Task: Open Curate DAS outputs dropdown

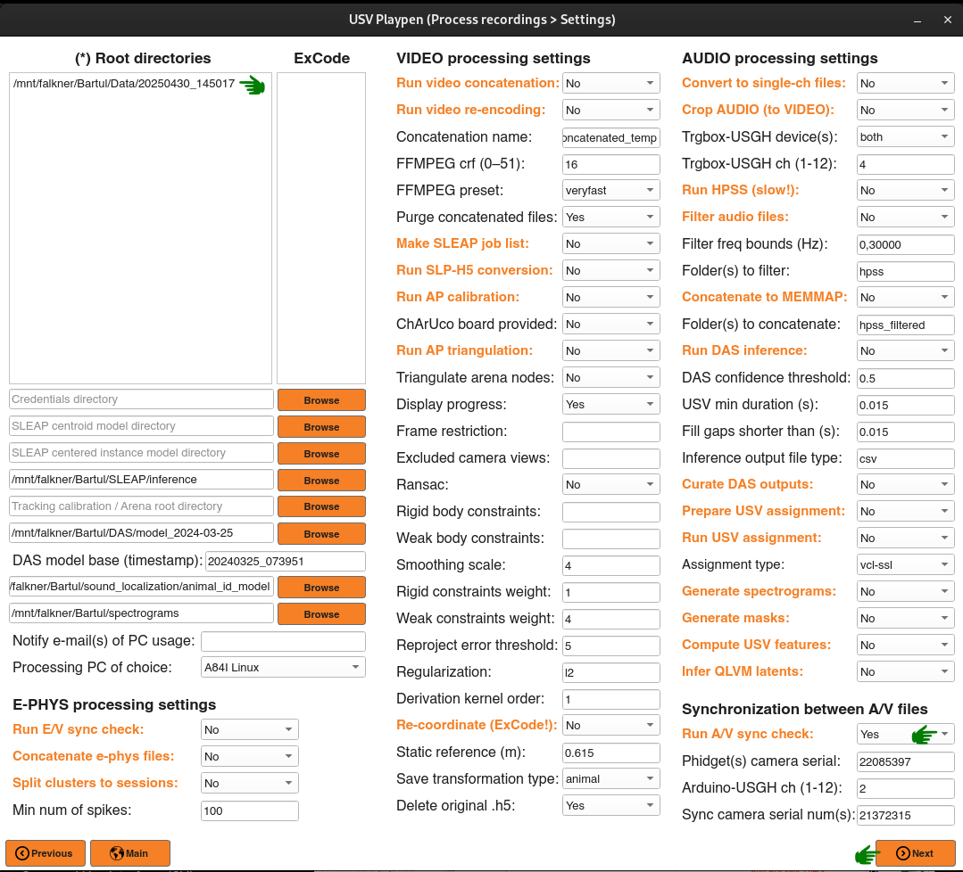Action: (905, 484)
